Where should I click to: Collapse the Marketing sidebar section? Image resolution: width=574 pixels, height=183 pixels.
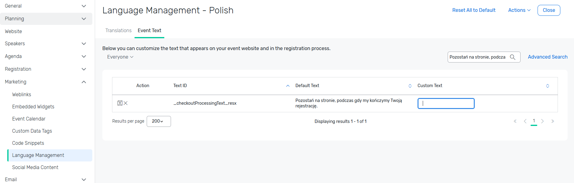click(84, 82)
